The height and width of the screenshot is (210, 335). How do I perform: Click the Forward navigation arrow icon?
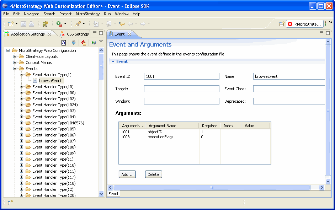coord(143,24)
